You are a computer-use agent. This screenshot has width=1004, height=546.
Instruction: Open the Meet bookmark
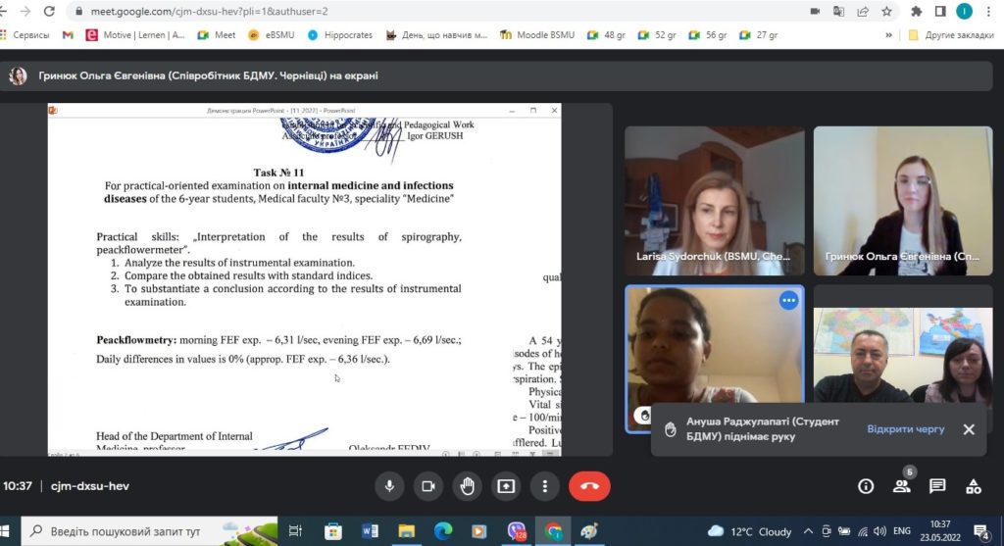click(x=217, y=35)
